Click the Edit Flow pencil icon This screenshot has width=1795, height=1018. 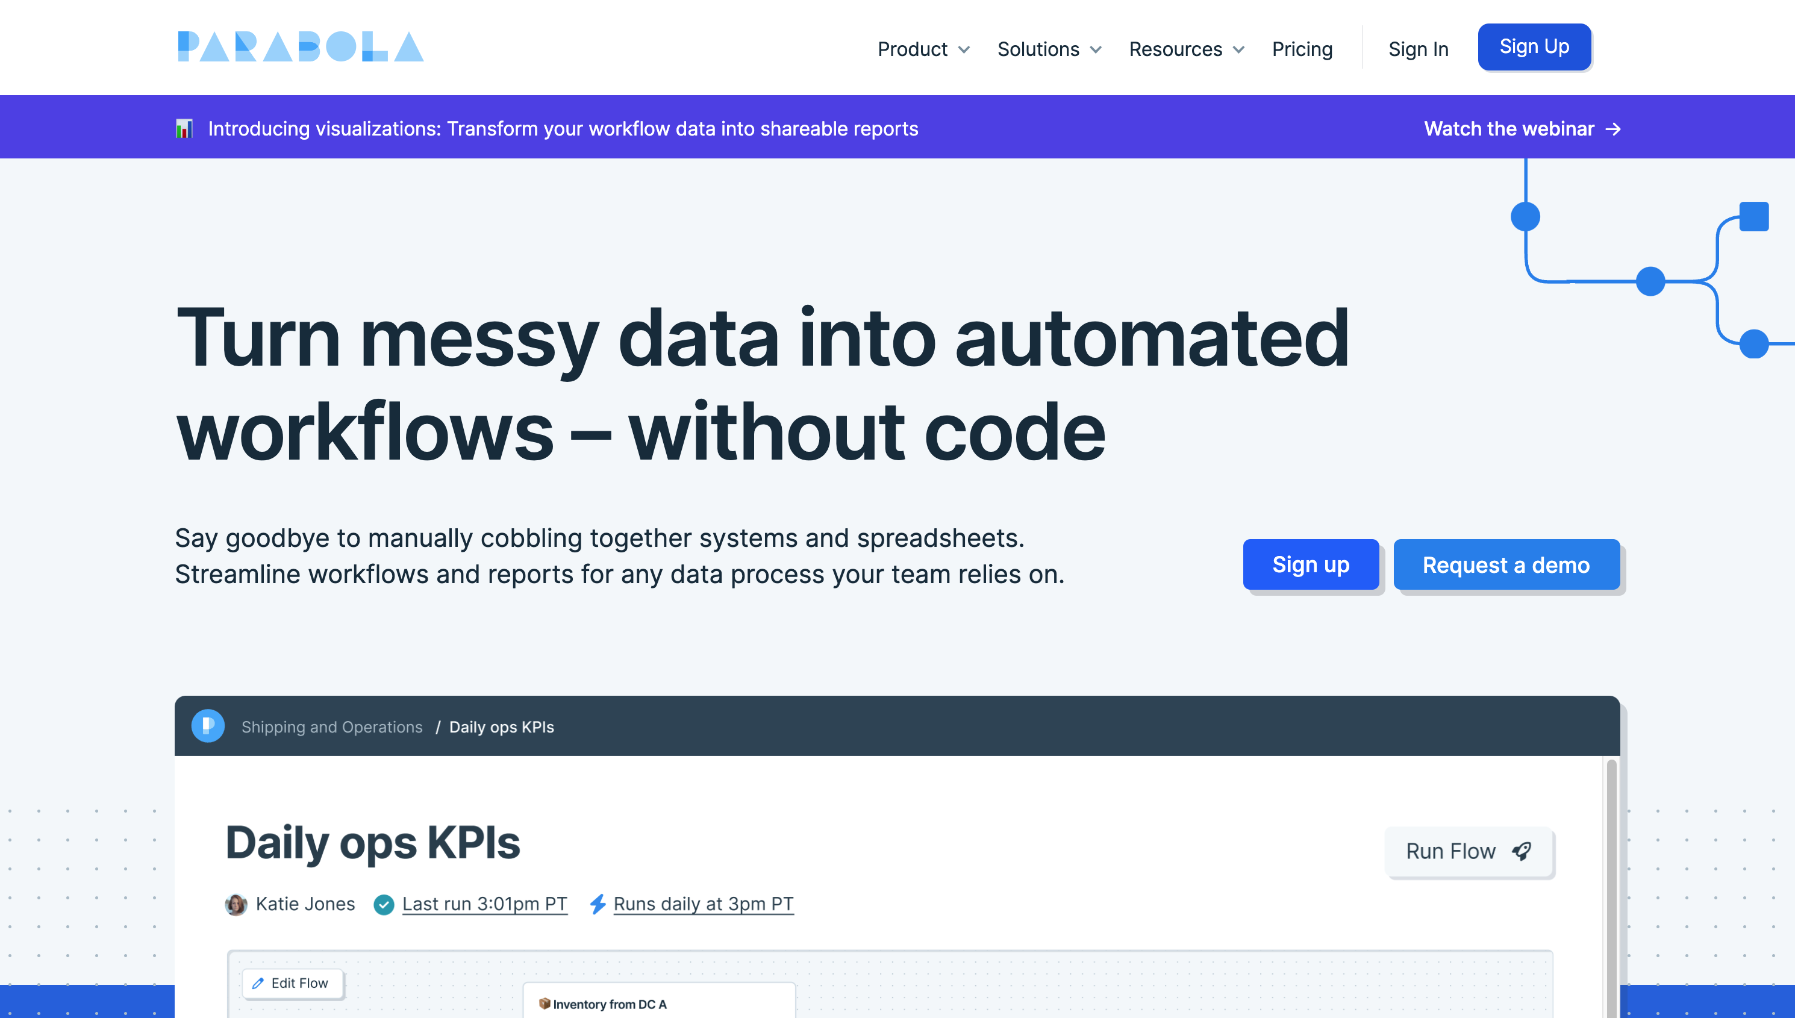pyautogui.click(x=259, y=982)
